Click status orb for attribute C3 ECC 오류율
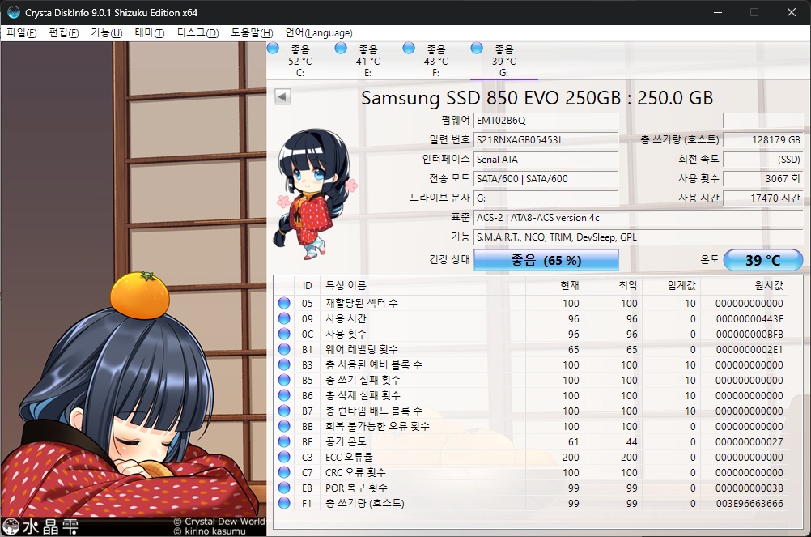Screen dimensions: 811x537 [x=284, y=457]
